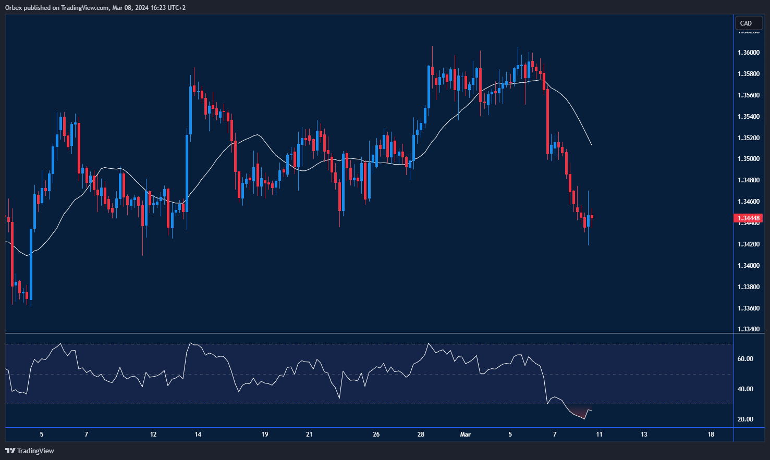The height and width of the screenshot is (460, 770).
Task: Select the 40.00 RSI scale value
Action: 745,389
